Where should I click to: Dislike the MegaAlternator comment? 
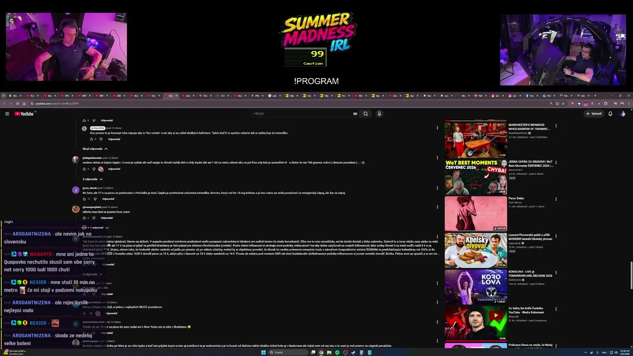tap(93, 169)
